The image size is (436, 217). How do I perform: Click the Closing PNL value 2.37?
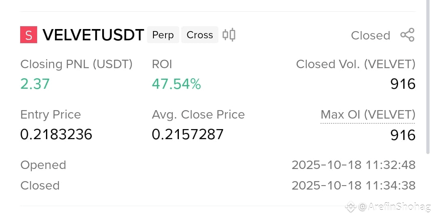(35, 84)
